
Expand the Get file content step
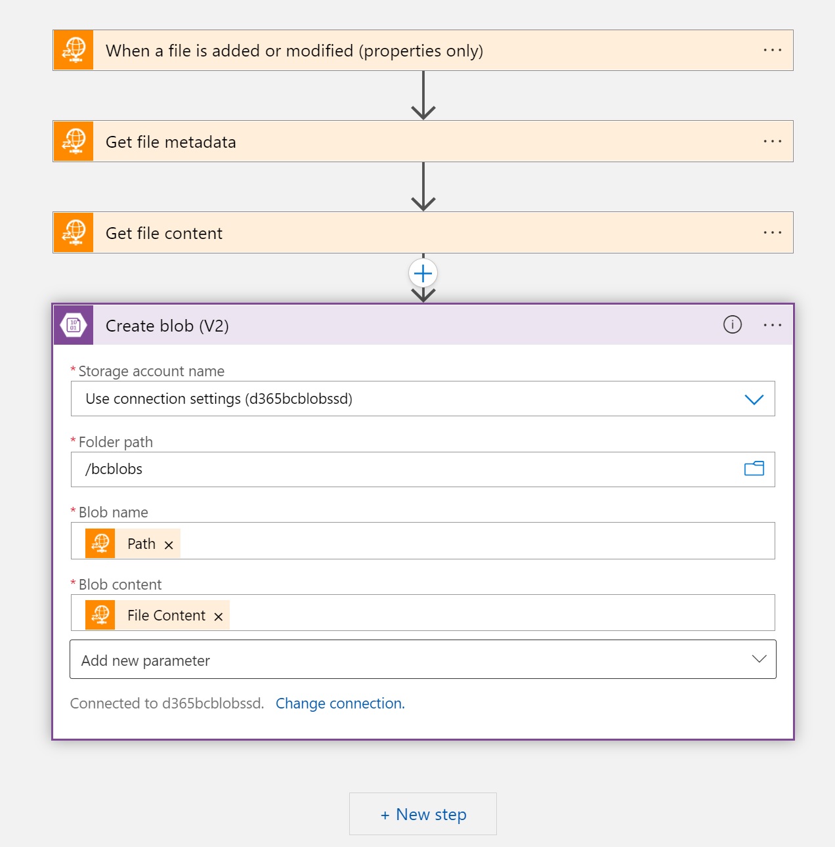pyautogui.click(x=394, y=233)
